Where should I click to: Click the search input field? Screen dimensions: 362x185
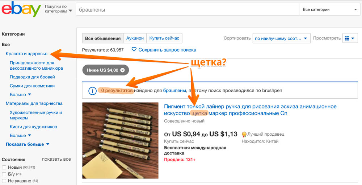(186, 10)
